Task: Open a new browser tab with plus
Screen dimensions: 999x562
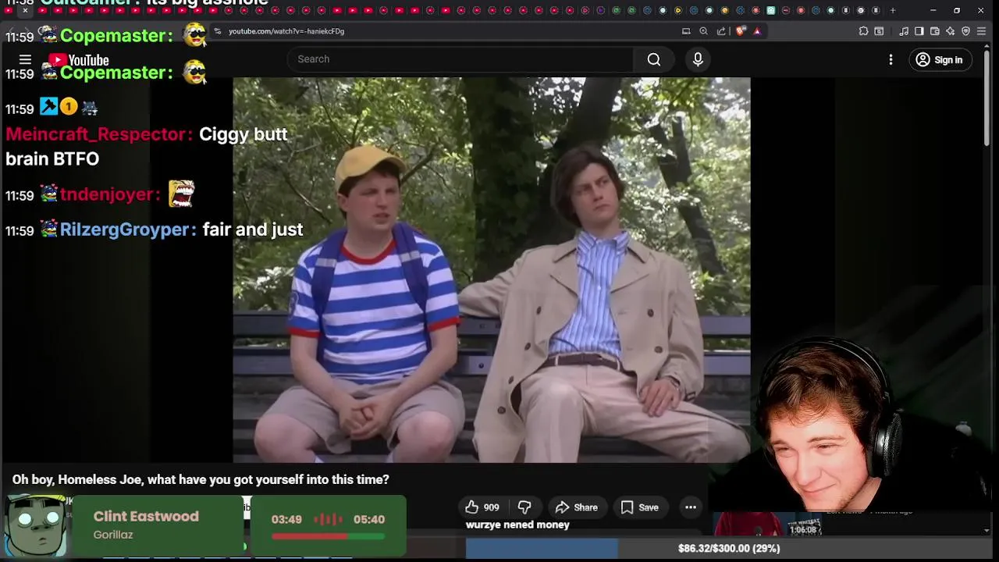Action: tap(893, 10)
